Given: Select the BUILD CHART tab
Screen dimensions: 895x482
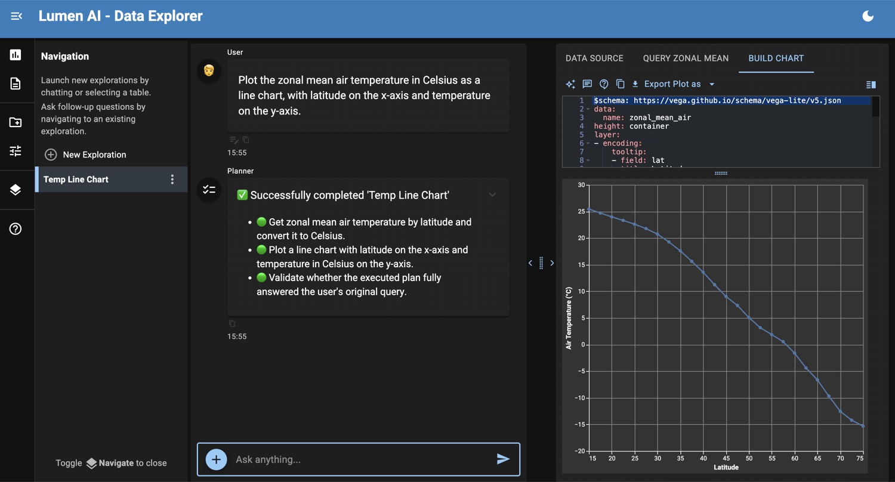Looking at the screenshot, I should pyautogui.click(x=776, y=58).
